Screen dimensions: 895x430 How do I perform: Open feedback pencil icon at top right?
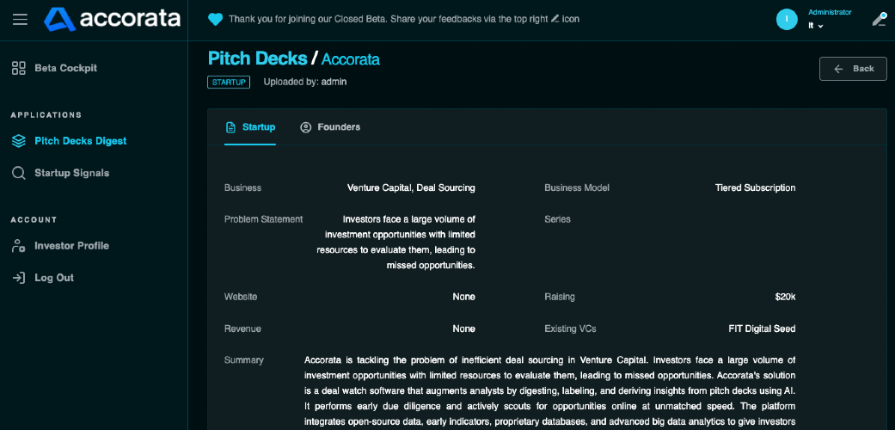coord(879,20)
